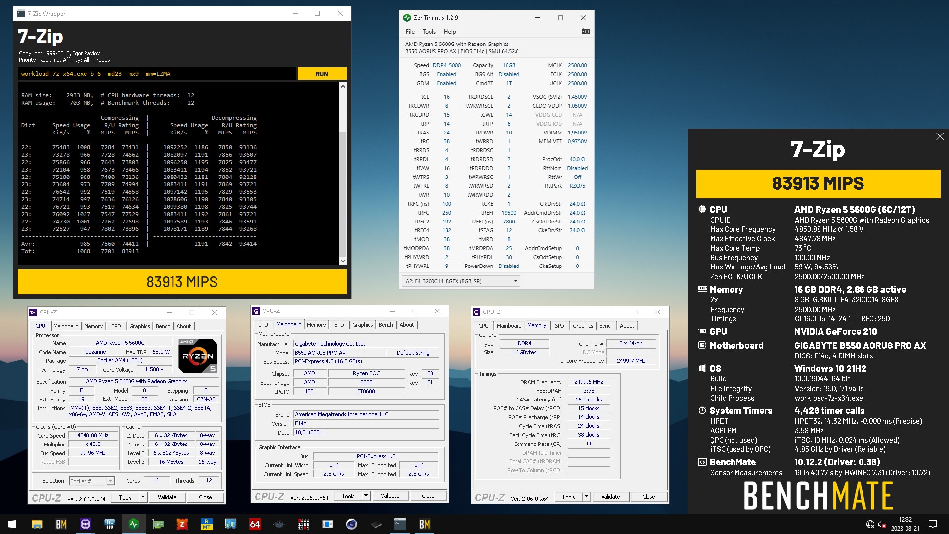Click Close button in CPU-Z Mainboard window
The width and height of the screenshot is (949, 534).
(x=428, y=496)
